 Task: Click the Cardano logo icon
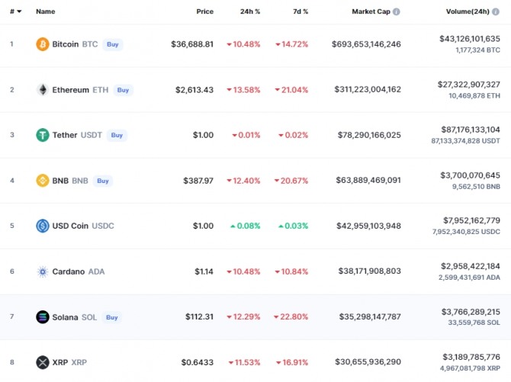43,271
